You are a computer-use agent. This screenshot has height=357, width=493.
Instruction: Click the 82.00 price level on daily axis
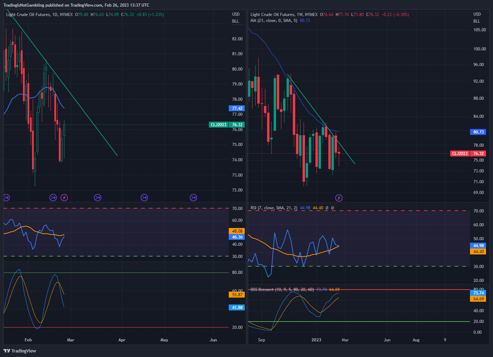point(237,39)
